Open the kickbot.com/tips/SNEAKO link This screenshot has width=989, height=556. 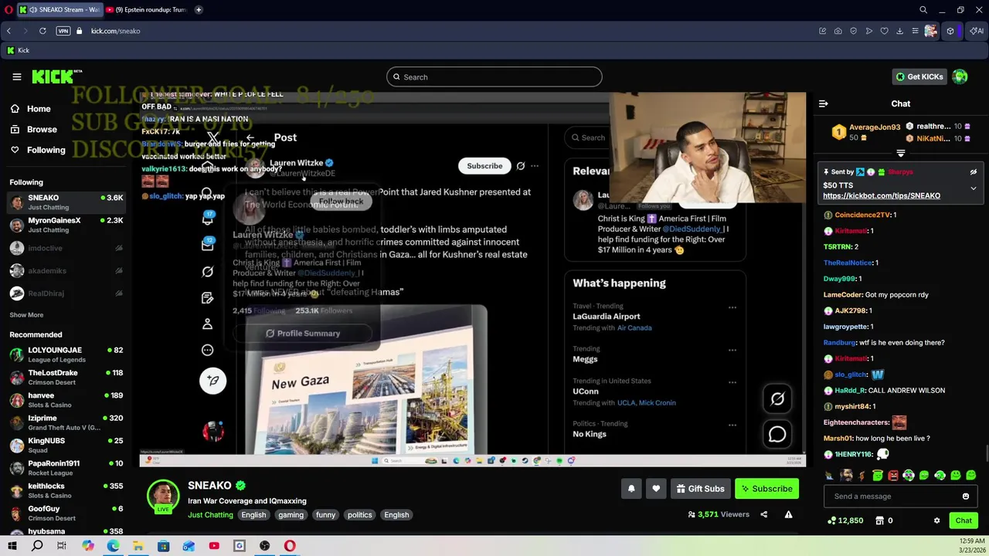pos(882,196)
